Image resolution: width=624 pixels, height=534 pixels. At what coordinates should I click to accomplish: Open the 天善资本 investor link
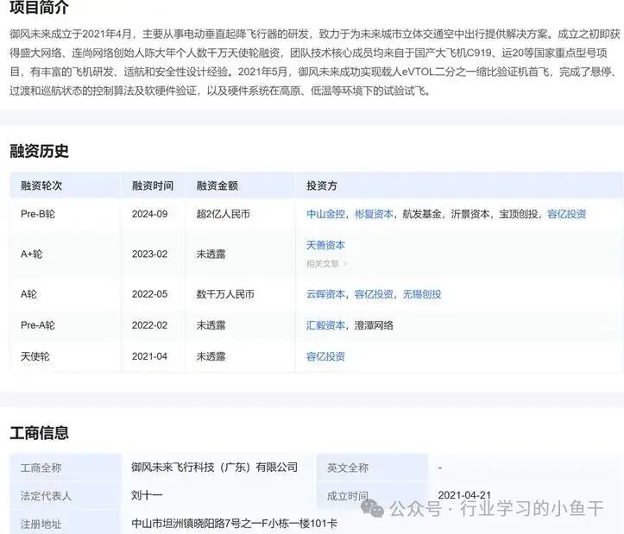pyautogui.click(x=325, y=245)
